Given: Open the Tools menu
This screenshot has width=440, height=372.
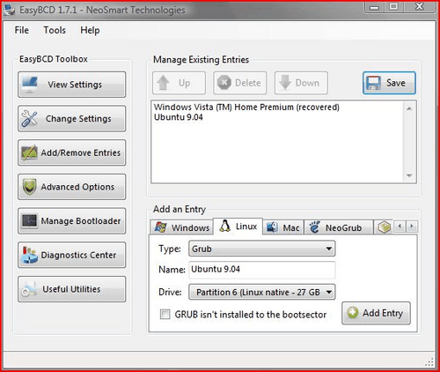Looking at the screenshot, I should 55,30.
